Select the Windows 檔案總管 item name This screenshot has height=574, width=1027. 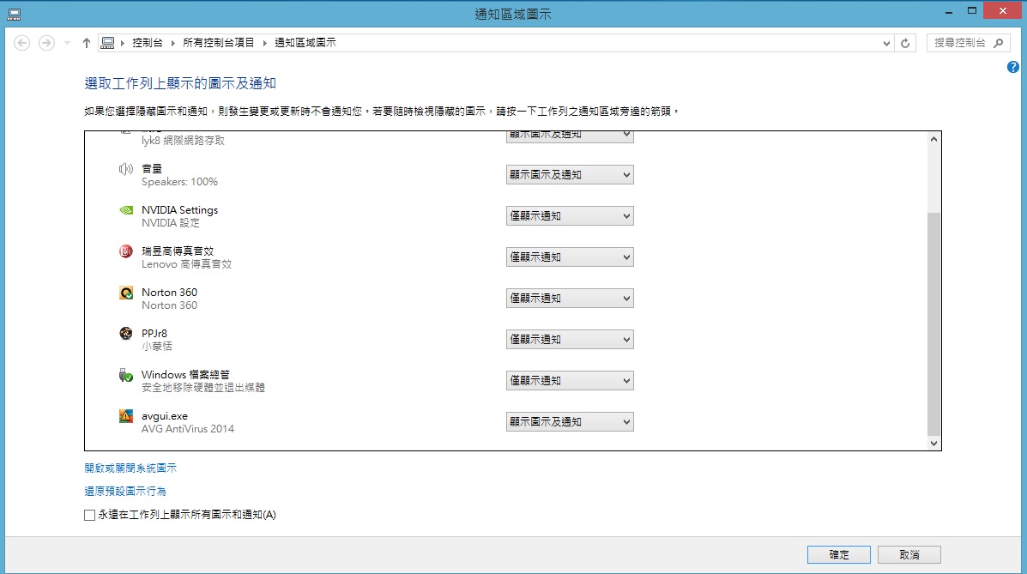(x=185, y=375)
